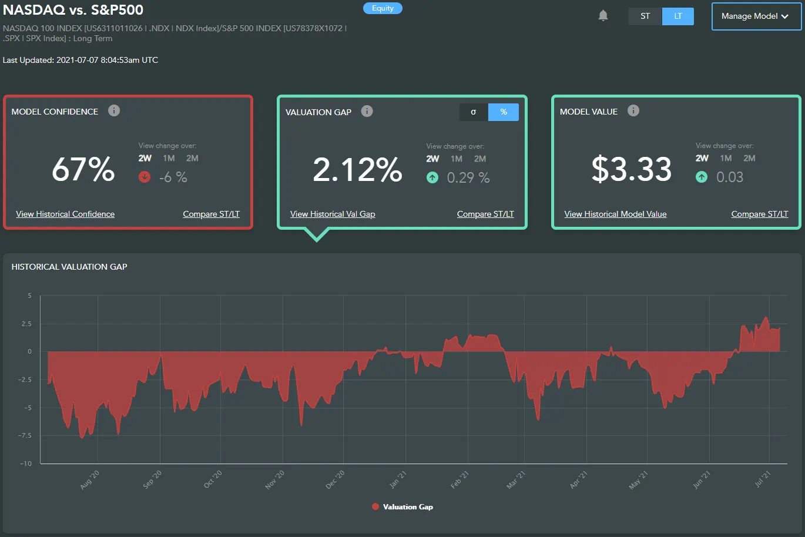Open View Historical Val Gap link
The height and width of the screenshot is (537, 805).
click(x=333, y=214)
